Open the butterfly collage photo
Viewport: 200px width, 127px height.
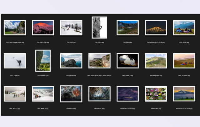[156, 94]
